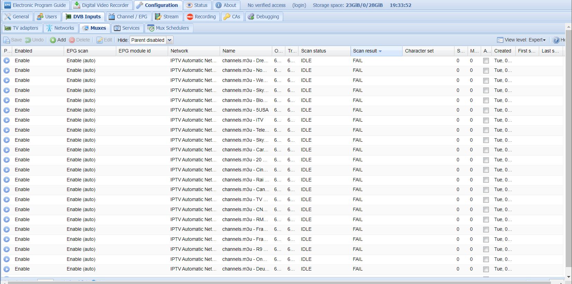Open the Stream tab

[x=167, y=17]
